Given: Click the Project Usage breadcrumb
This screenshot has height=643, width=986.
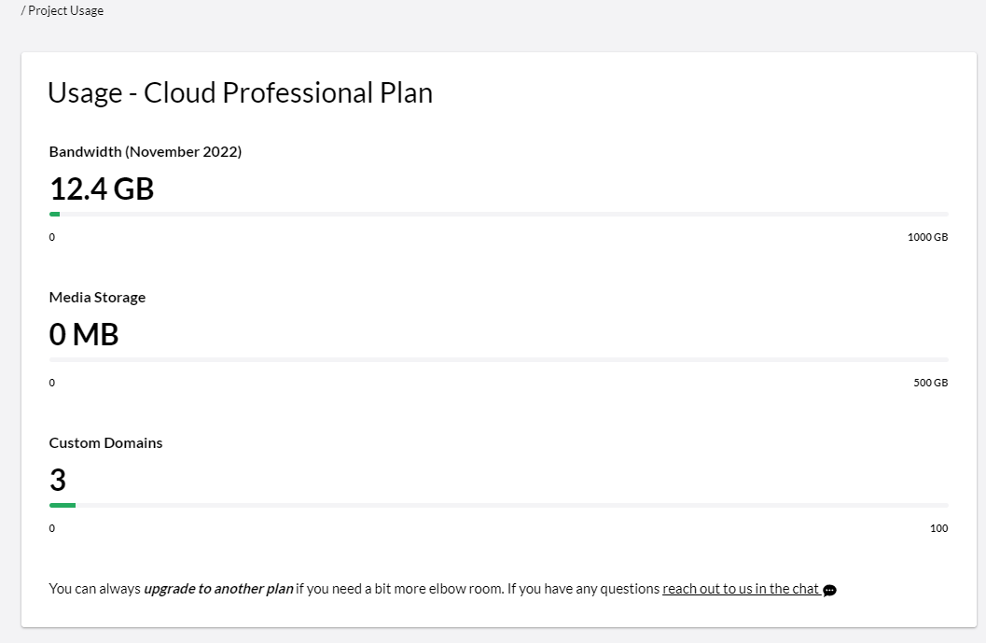Looking at the screenshot, I should pos(65,10).
